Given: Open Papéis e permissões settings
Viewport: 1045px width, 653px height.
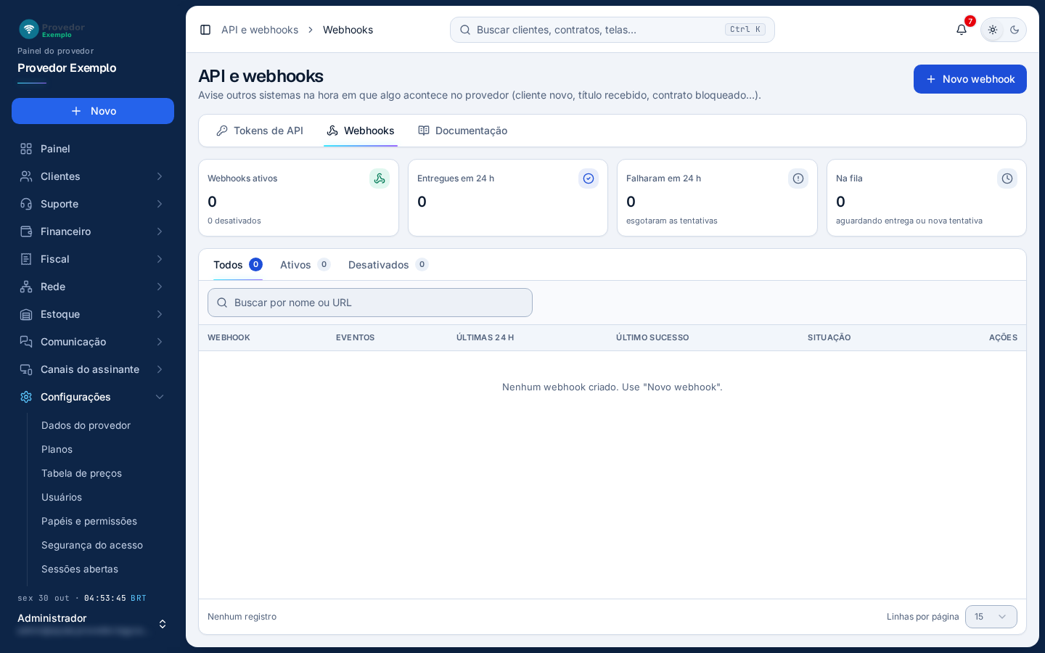Looking at the screenshot, I should (x=89, y=521).
